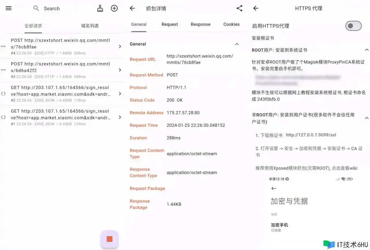Select POST request ending 6d6a42f2
Screen dimensions: 370x250
click(x=62, y=70)
